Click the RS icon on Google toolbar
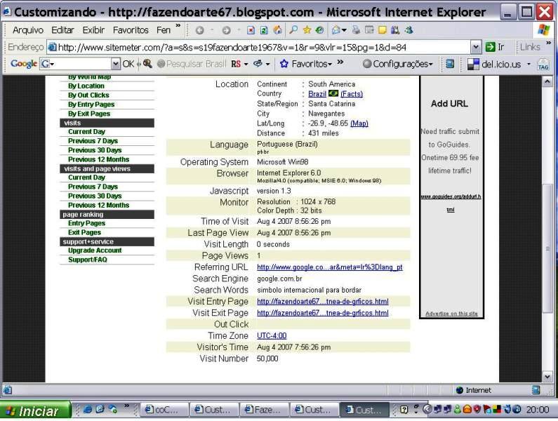 pos(236,64)
